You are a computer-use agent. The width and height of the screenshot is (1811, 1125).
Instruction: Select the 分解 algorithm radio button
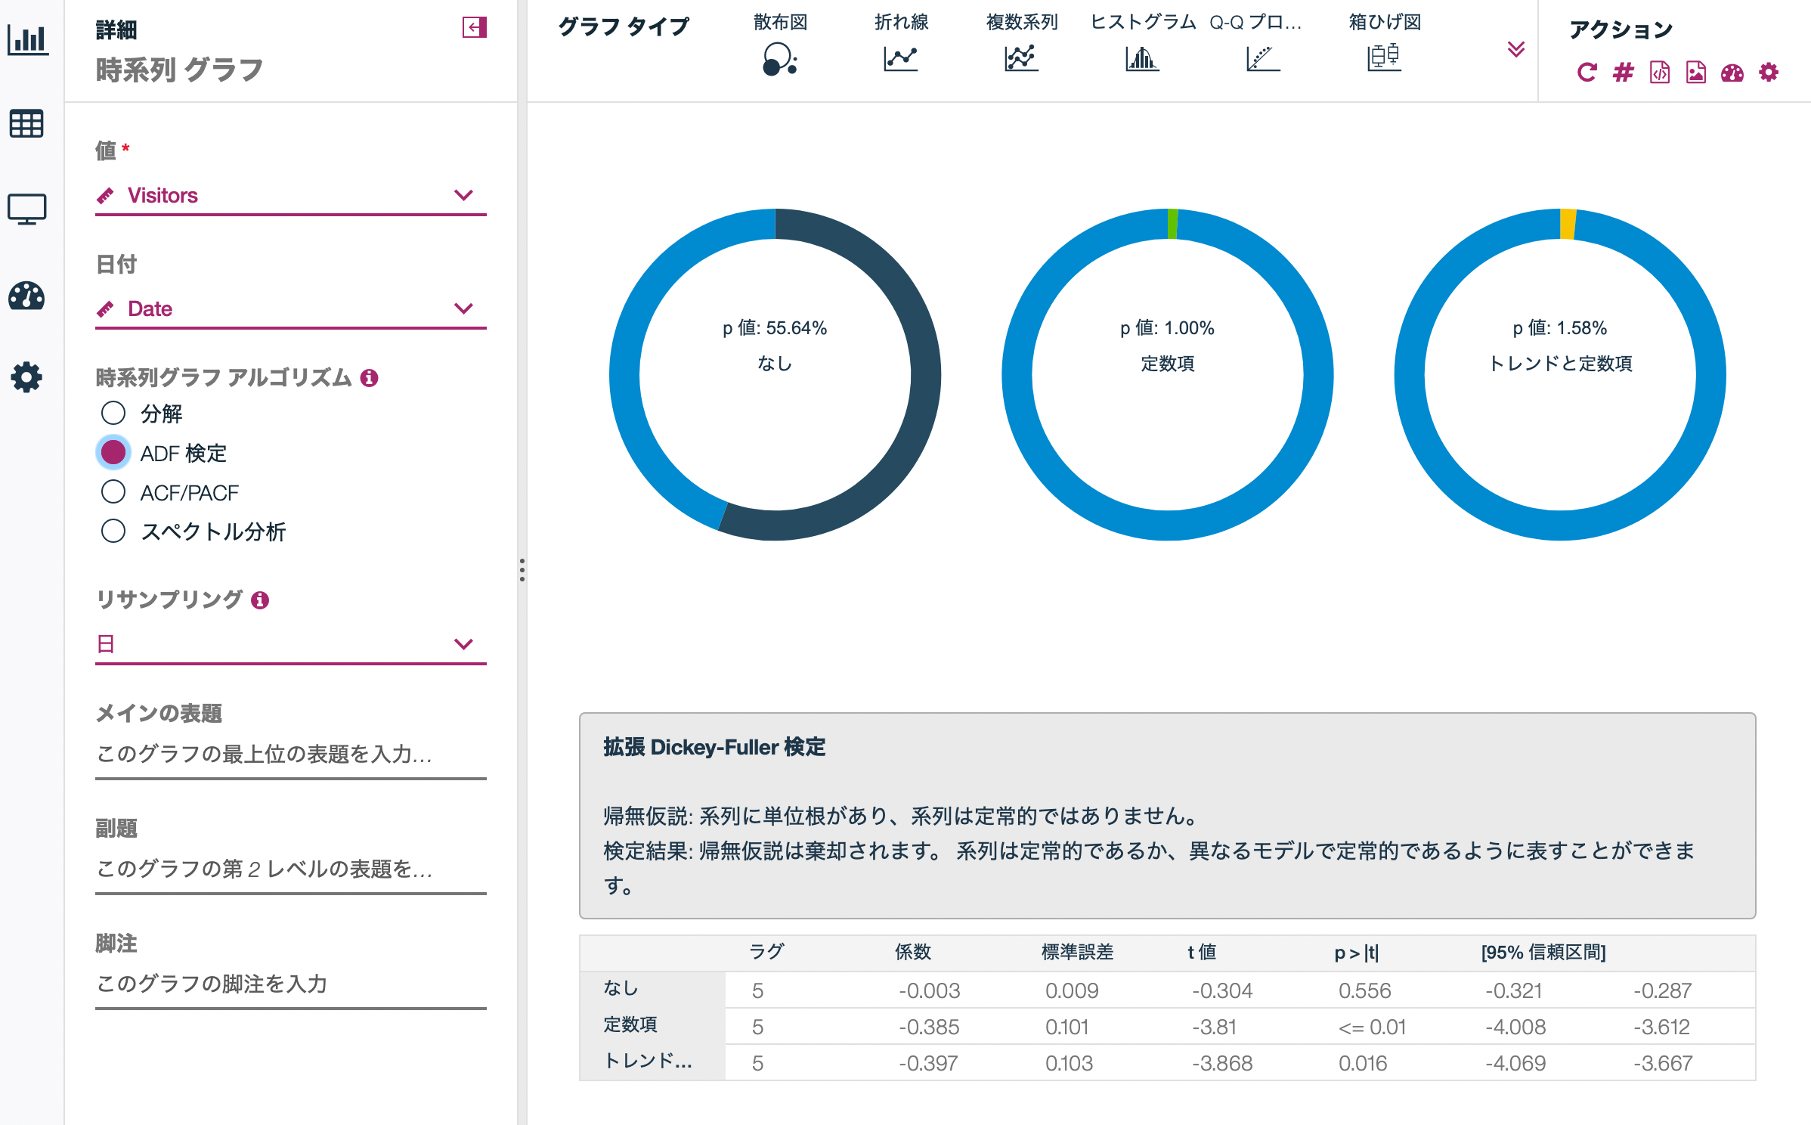pyautogui.click(x=113, y=413)
